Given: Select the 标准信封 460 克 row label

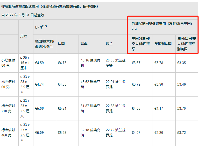Looking at the screenshot, I should [x=8, y=133].
